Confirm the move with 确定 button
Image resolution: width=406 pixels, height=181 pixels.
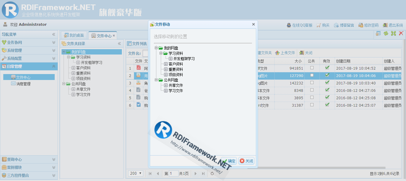tap(229, 161)
